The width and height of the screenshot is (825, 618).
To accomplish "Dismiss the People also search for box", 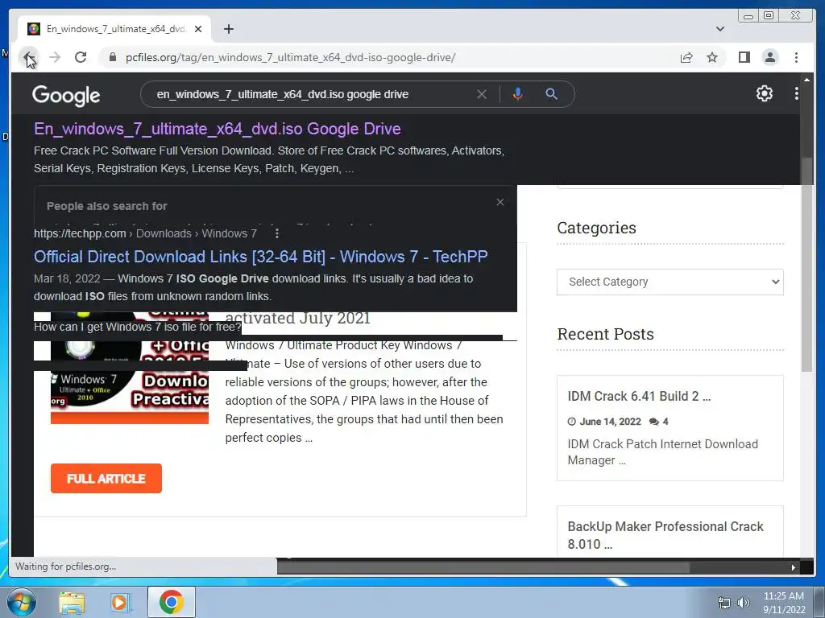I will 500,202.
